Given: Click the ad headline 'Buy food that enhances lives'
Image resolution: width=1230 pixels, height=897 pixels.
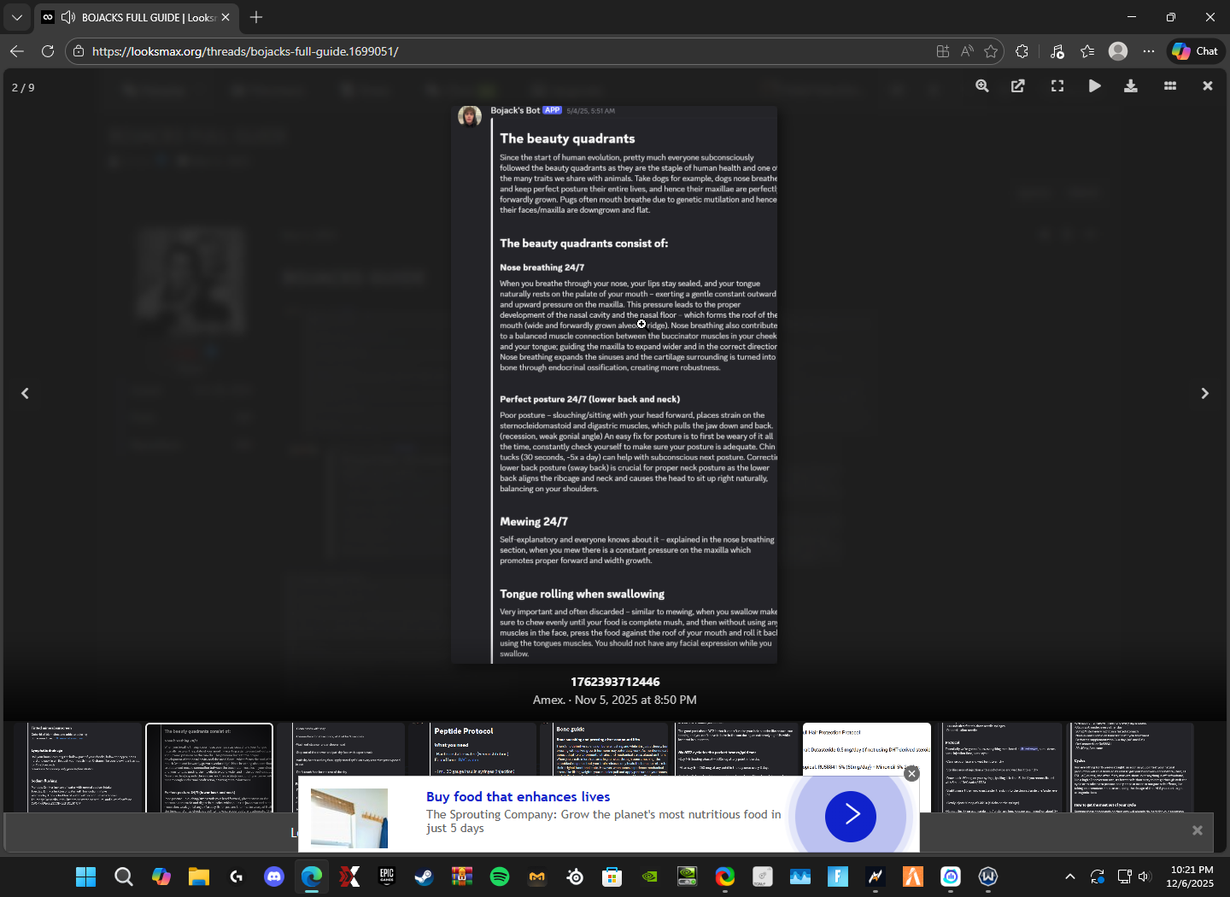Looking at the screenshot, I should (518, 797).
